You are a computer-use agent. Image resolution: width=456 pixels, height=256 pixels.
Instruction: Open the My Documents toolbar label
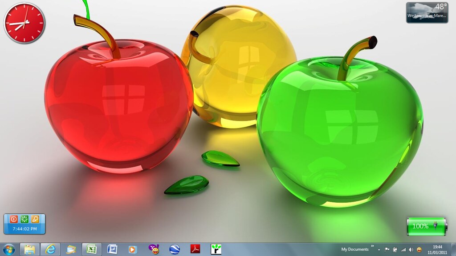[x=354, y=249]
